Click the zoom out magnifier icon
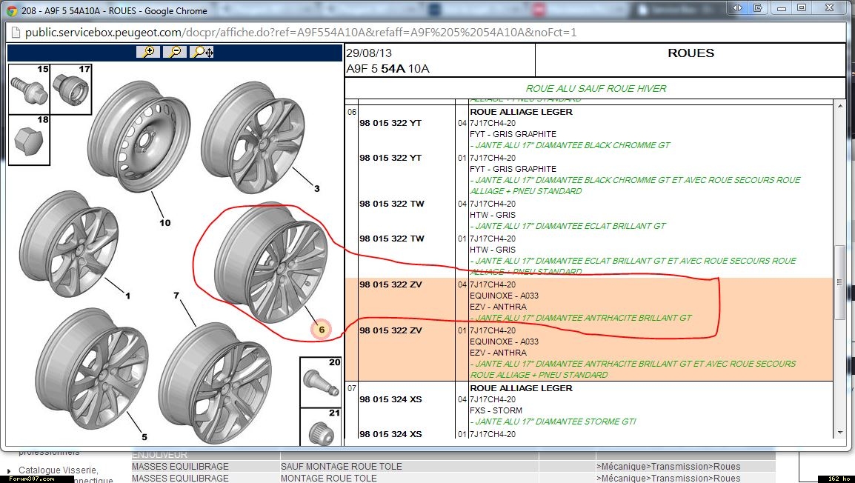 [175, 52]
